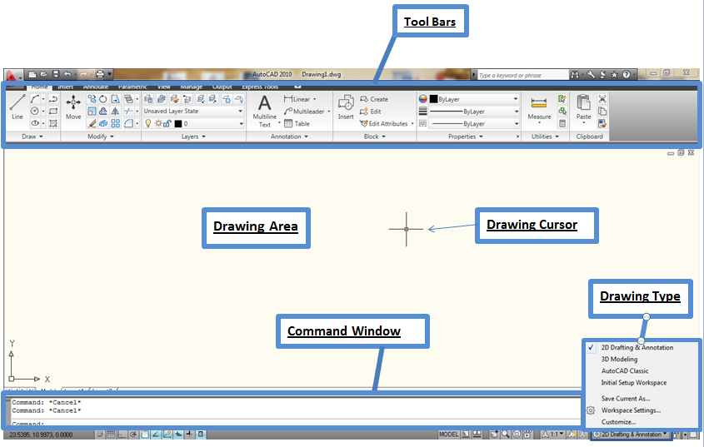
Task: Click the Table annotation button
Action: (x=297, y=123)
